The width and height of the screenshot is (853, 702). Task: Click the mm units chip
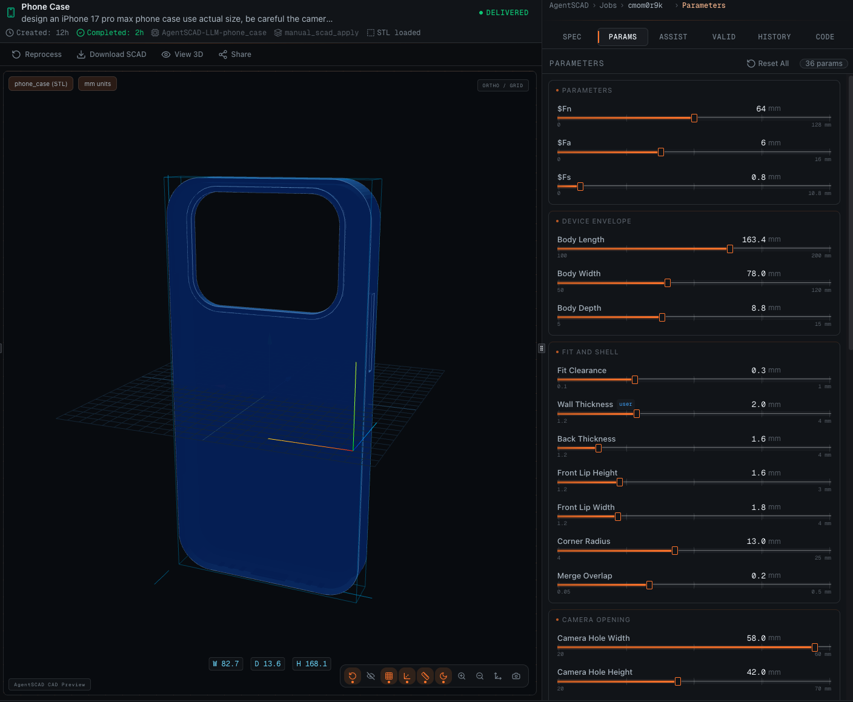[98, 84]
